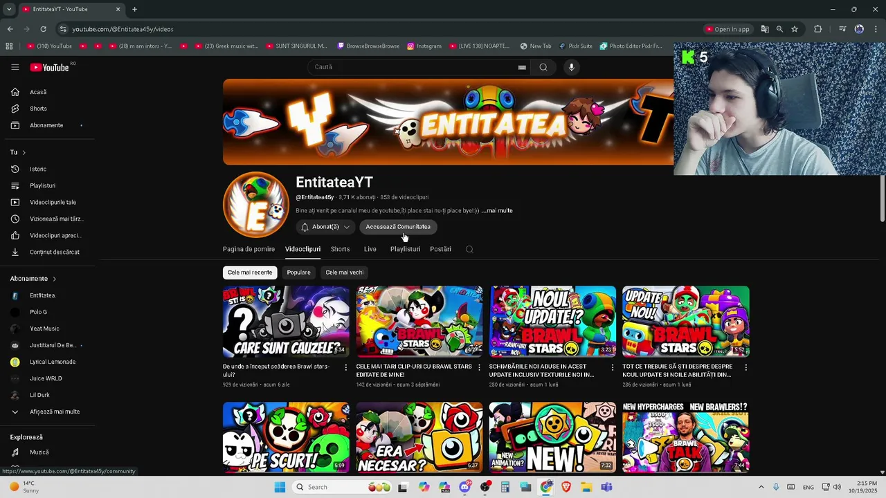886x498 pixels.
Task: Open browser tab search dropdown arrow
Action: [x=9, y=9]
